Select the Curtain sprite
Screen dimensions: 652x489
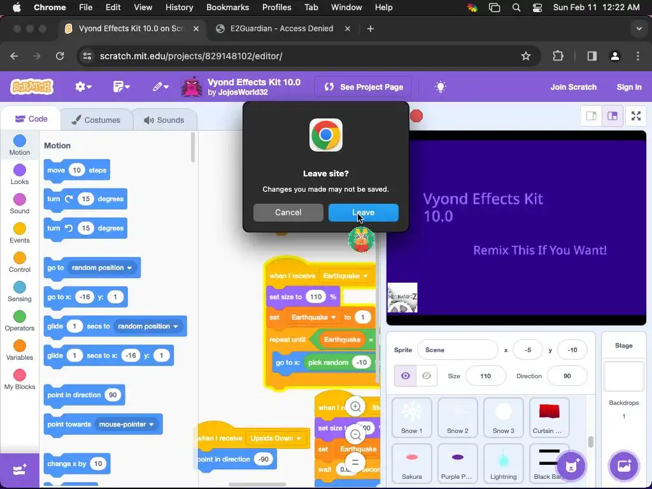(x=549, y=418)
